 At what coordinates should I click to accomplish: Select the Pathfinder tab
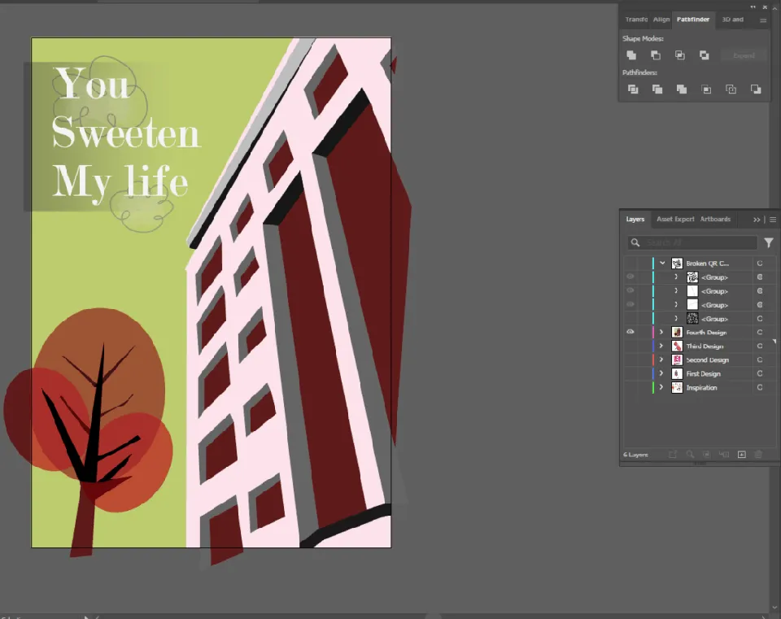click(693, 20)
